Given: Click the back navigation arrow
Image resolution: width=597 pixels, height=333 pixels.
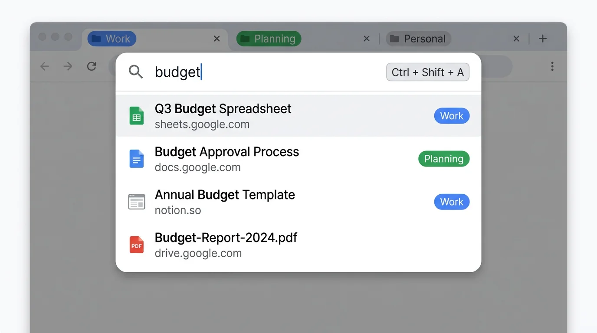Looking at the screenshot, I should point(45,66).
